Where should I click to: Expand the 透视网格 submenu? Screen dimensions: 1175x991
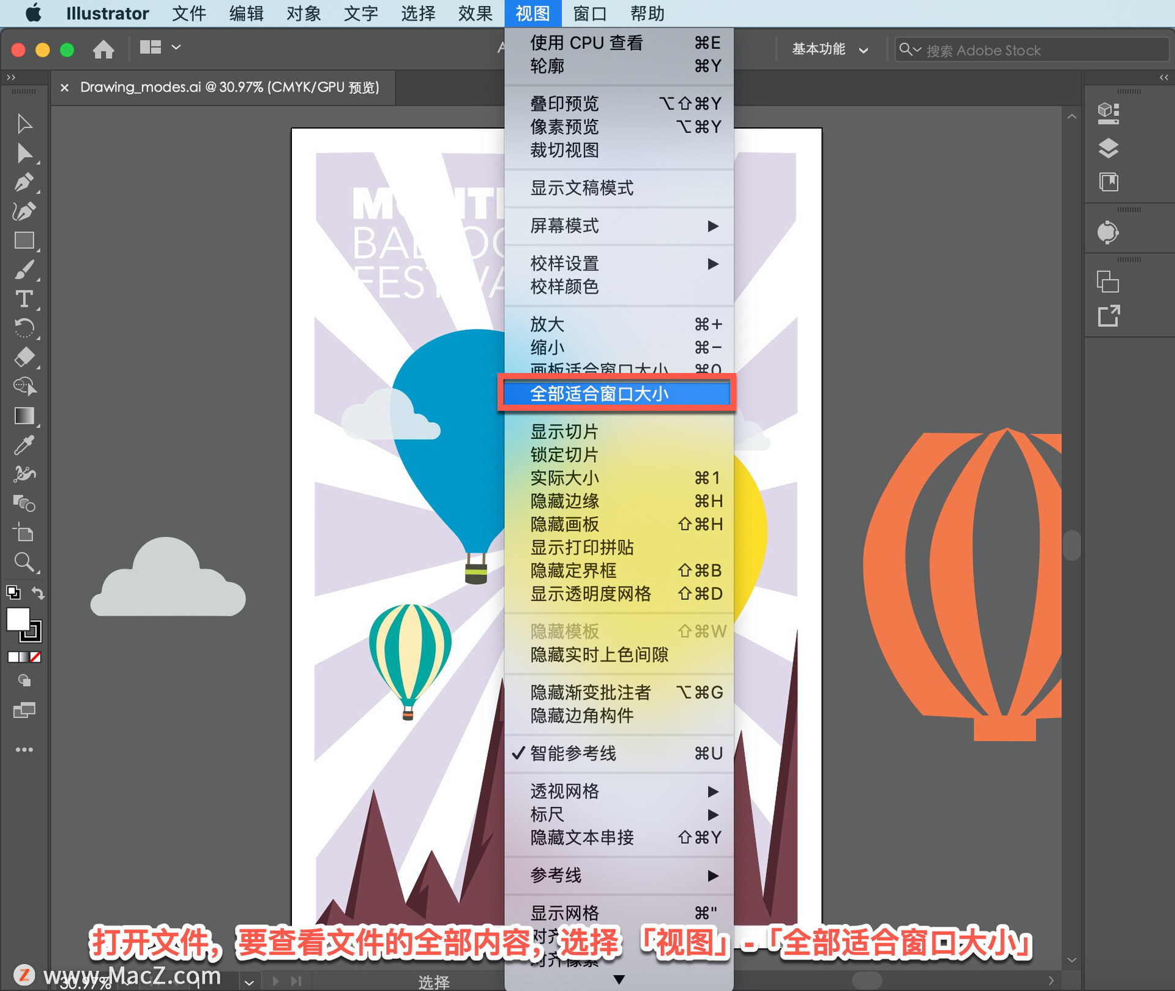pyautogui.click(x=619, y=791)
